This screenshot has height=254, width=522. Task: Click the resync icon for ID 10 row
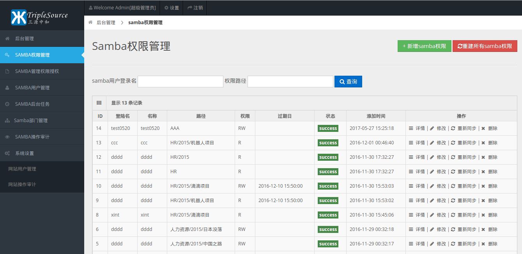453,186
